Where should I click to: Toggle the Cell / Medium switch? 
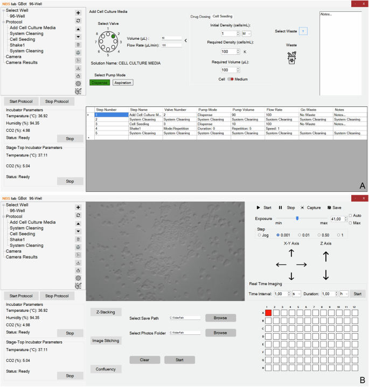230,79
